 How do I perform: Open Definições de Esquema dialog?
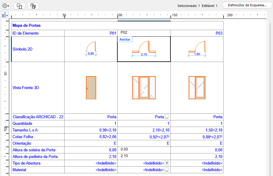coord(247,5)
